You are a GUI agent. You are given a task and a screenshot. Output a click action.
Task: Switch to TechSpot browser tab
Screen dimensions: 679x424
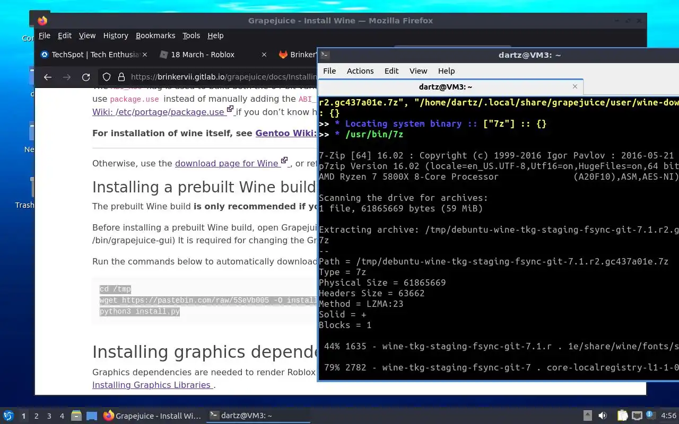(94, 55)
